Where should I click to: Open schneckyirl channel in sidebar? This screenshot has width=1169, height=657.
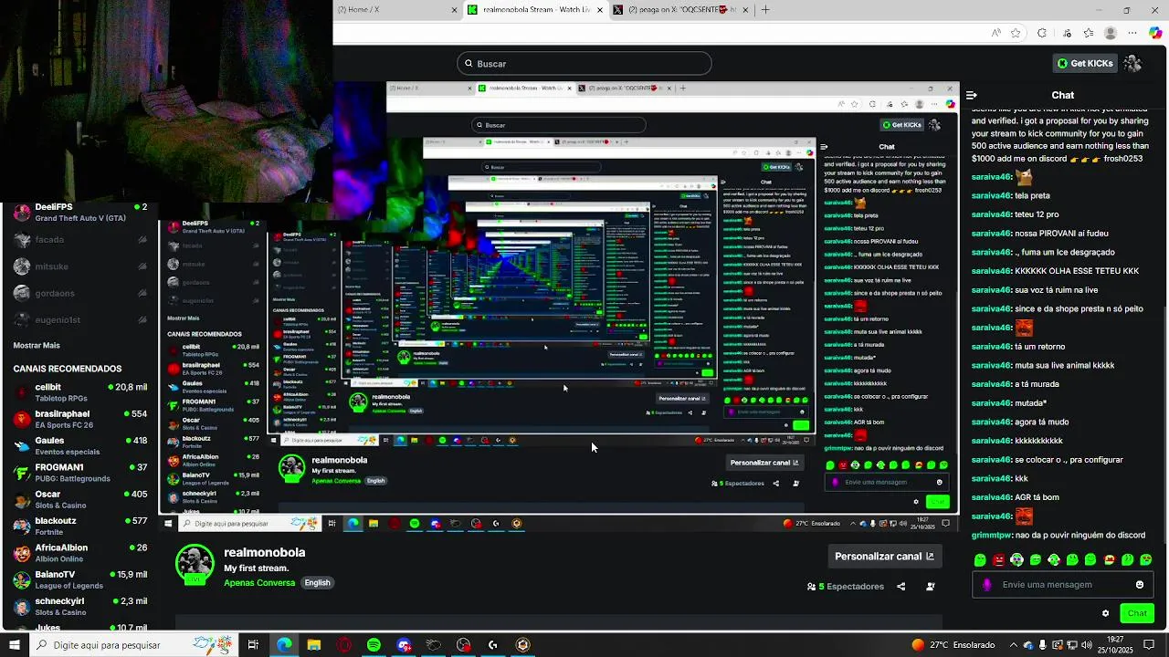(79, 606)
